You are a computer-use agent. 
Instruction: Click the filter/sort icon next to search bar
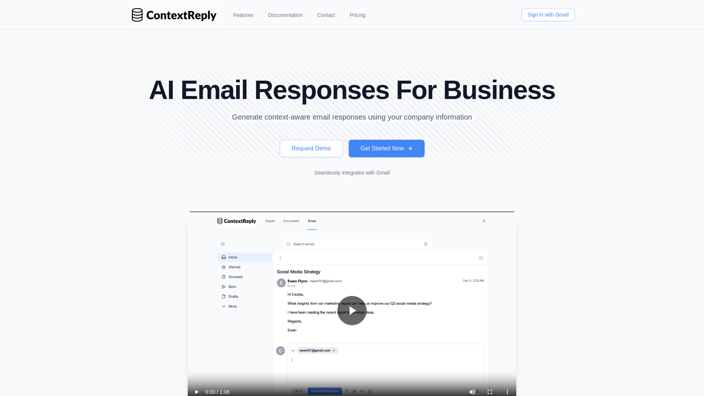pos(425,244)
